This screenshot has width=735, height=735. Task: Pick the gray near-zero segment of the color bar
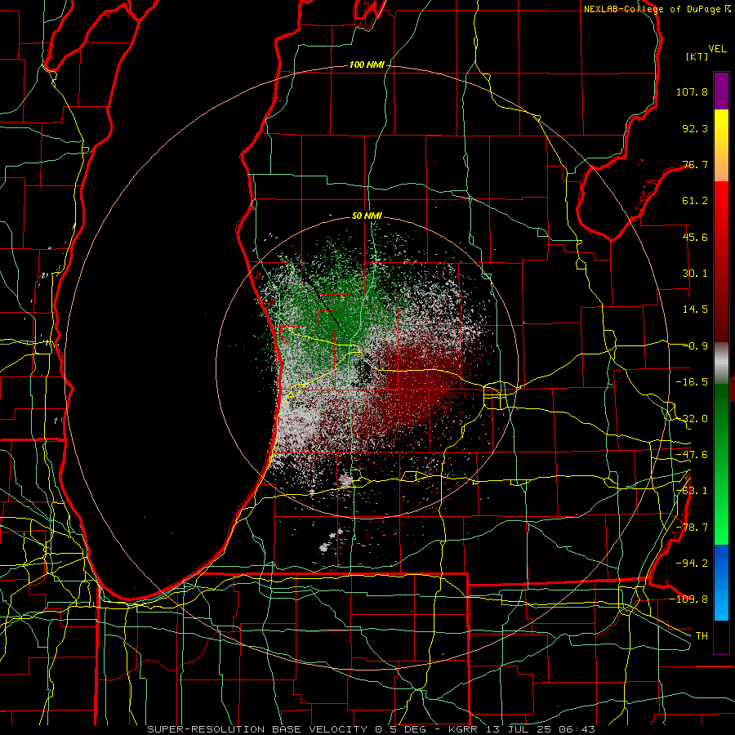pos(721,363)
